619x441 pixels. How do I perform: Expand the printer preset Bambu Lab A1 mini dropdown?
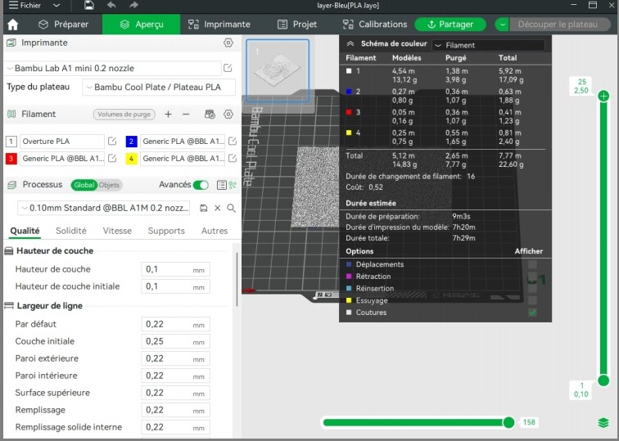(x=113, y=68)
